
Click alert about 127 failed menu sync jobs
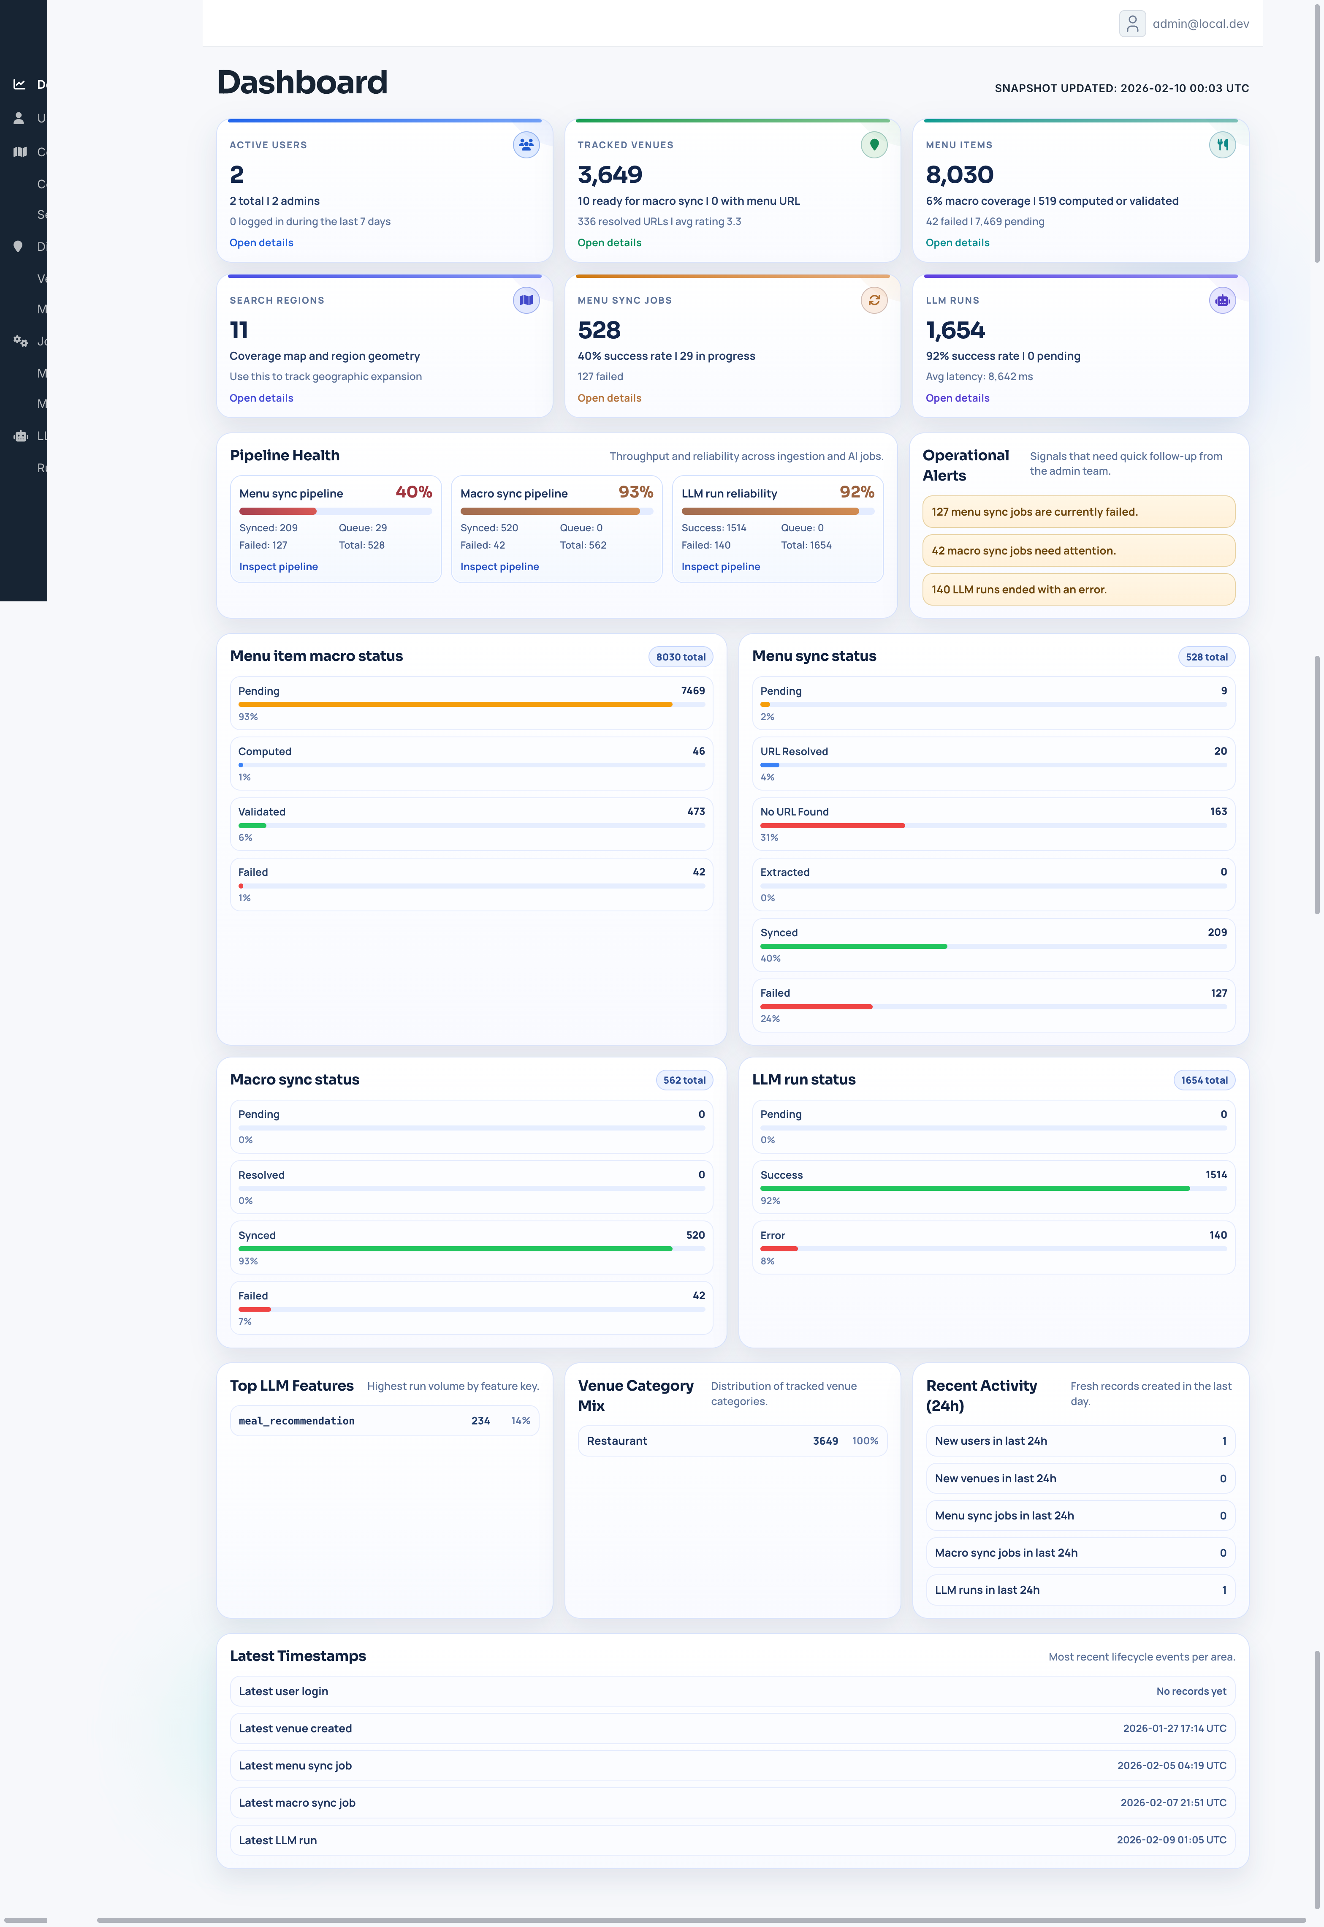[x=1077, y=512]
